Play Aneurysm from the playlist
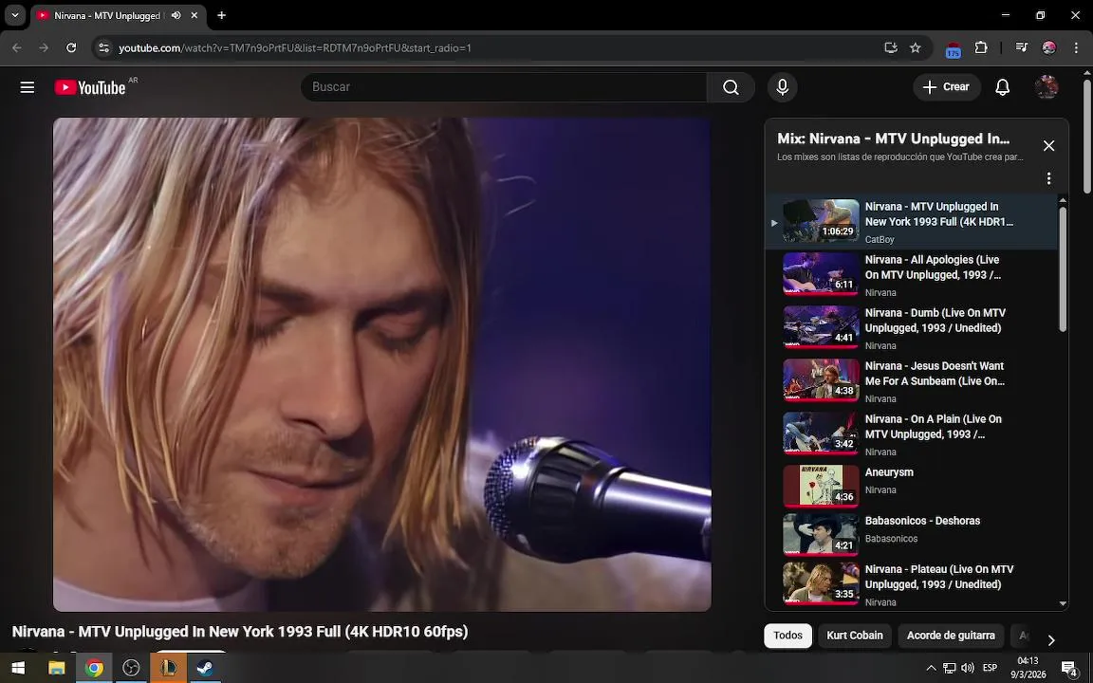The width and height of the screenshot is (1093, 683). [911, 486]
